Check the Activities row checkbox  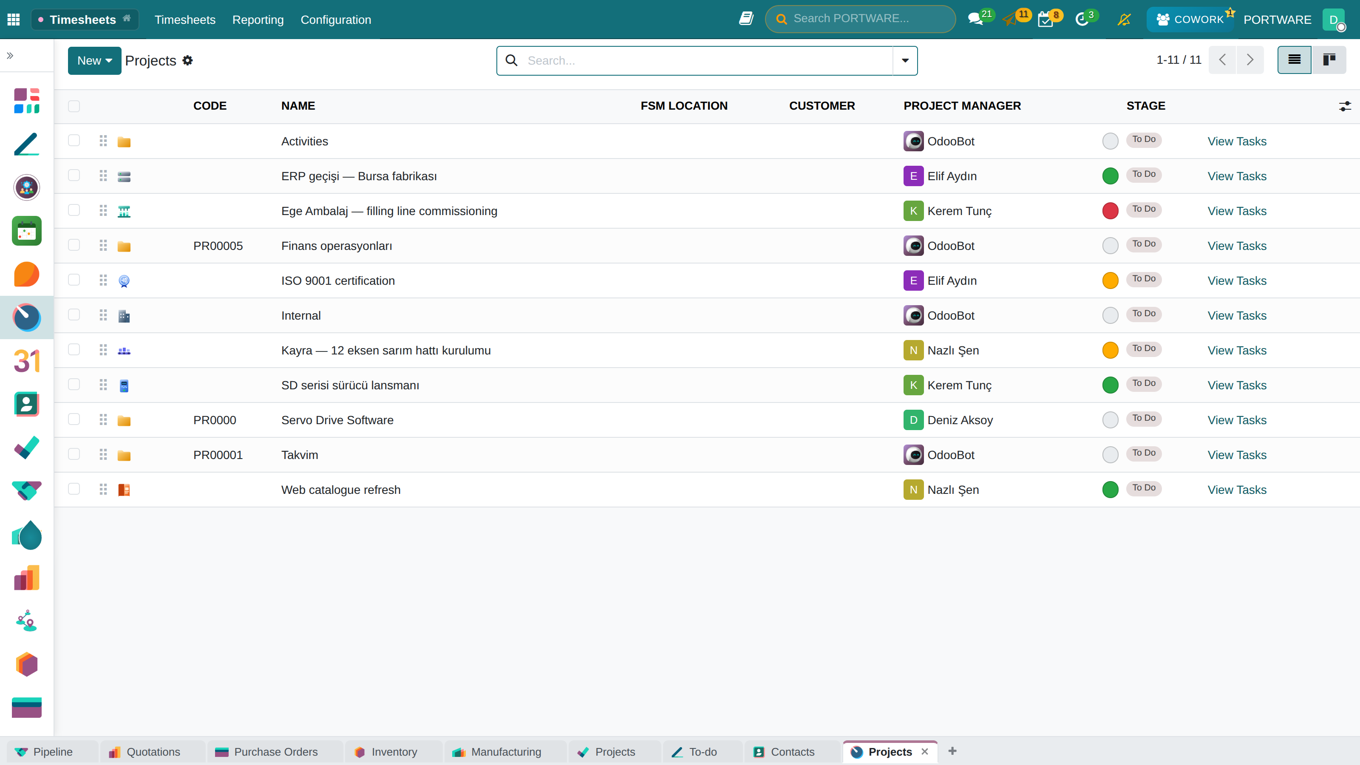pyautogui.click(x=74, y=140)
